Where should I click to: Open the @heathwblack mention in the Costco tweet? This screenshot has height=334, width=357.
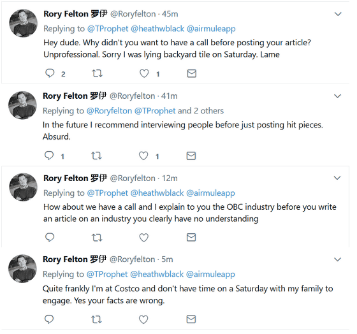157,274
